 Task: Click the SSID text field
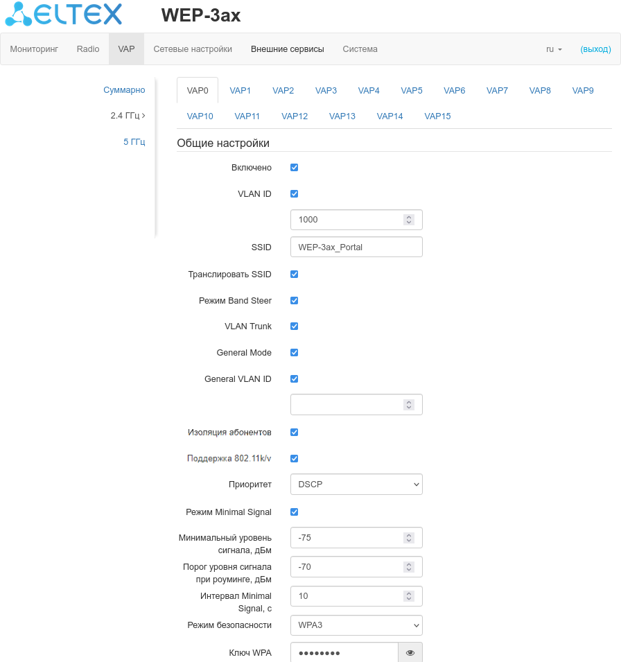[x=356, y=247]
